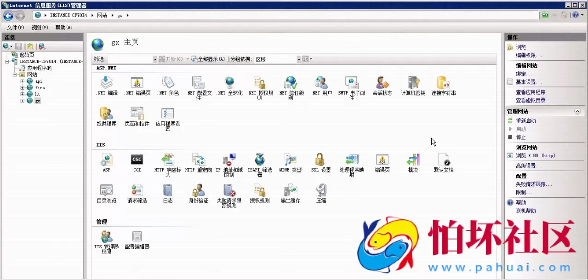Open the CGI feature icon

(137, 160)
